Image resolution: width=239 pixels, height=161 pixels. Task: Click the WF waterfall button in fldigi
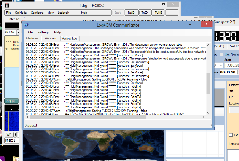[9, 134]
